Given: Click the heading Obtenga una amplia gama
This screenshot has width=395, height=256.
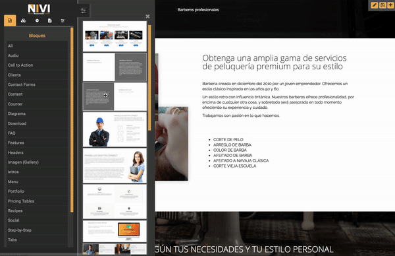Looking at the screenshot, I should pyautogui.click(x=275, y=62).
